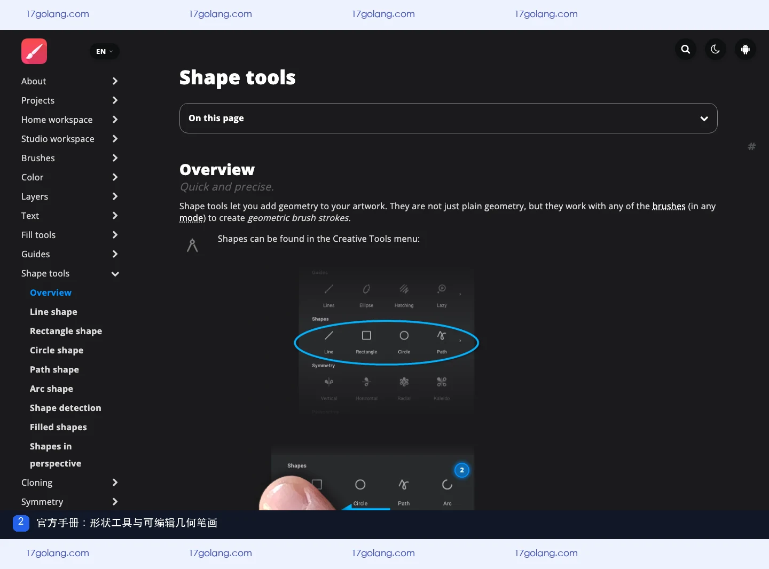Toggle dark mode with the moon icon
This screenshot has width=769, height=569.
(x=716, y=49)
